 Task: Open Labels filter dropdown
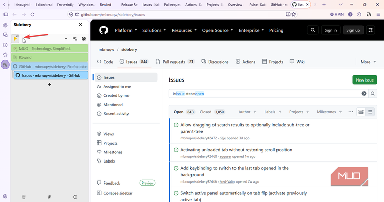tap(272, 112)
